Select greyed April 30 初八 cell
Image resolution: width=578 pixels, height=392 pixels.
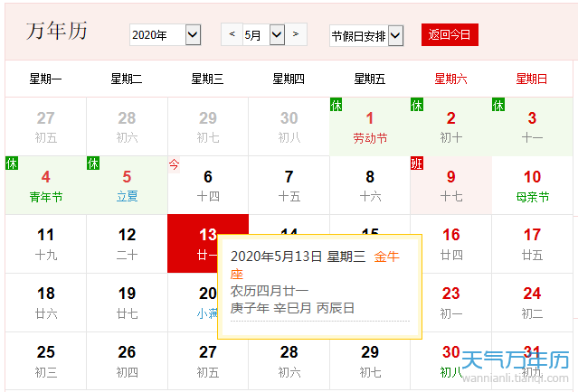click(x=289, y=126)
